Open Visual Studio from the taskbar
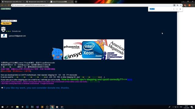 coord(37,107)
